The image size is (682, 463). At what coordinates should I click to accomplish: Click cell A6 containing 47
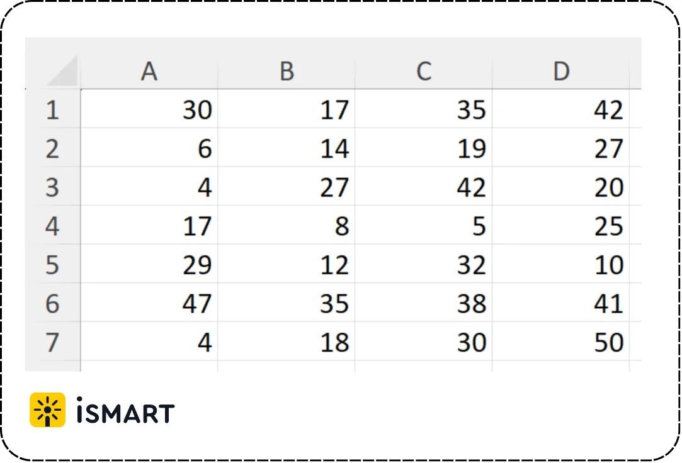coord(149,303)
